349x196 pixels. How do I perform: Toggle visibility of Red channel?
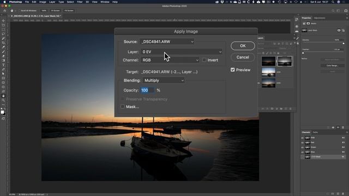click(303, 143)
